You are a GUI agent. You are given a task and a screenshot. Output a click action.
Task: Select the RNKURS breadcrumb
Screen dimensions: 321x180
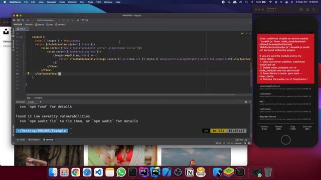coord(18,24)
